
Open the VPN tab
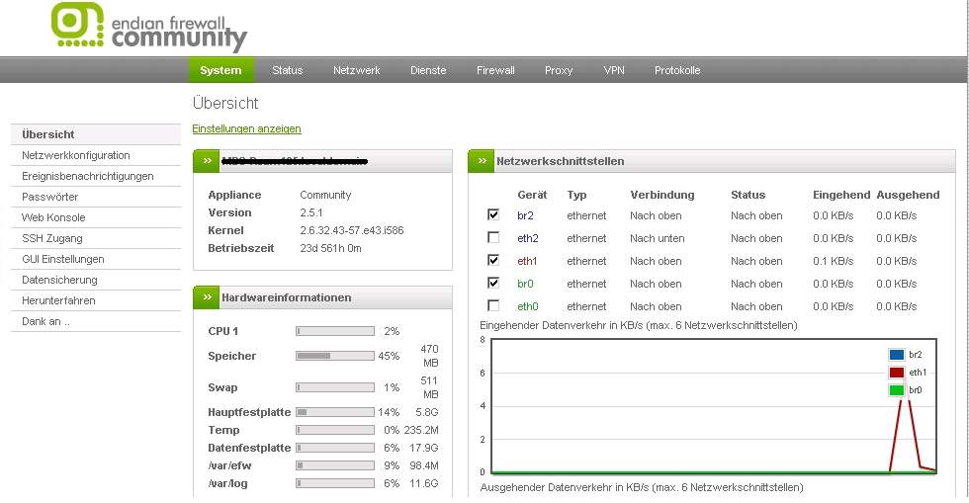click(614, 70)
